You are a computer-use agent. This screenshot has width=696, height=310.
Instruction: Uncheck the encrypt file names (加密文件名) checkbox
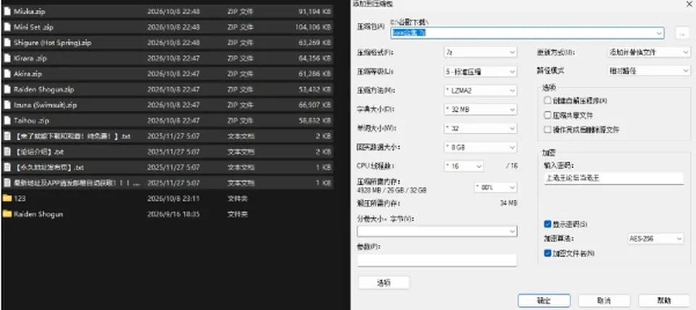click(547, 254)
